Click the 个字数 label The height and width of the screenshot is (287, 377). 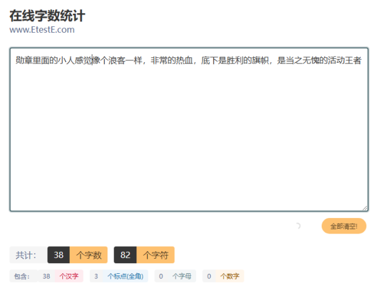tap(89, 255)
